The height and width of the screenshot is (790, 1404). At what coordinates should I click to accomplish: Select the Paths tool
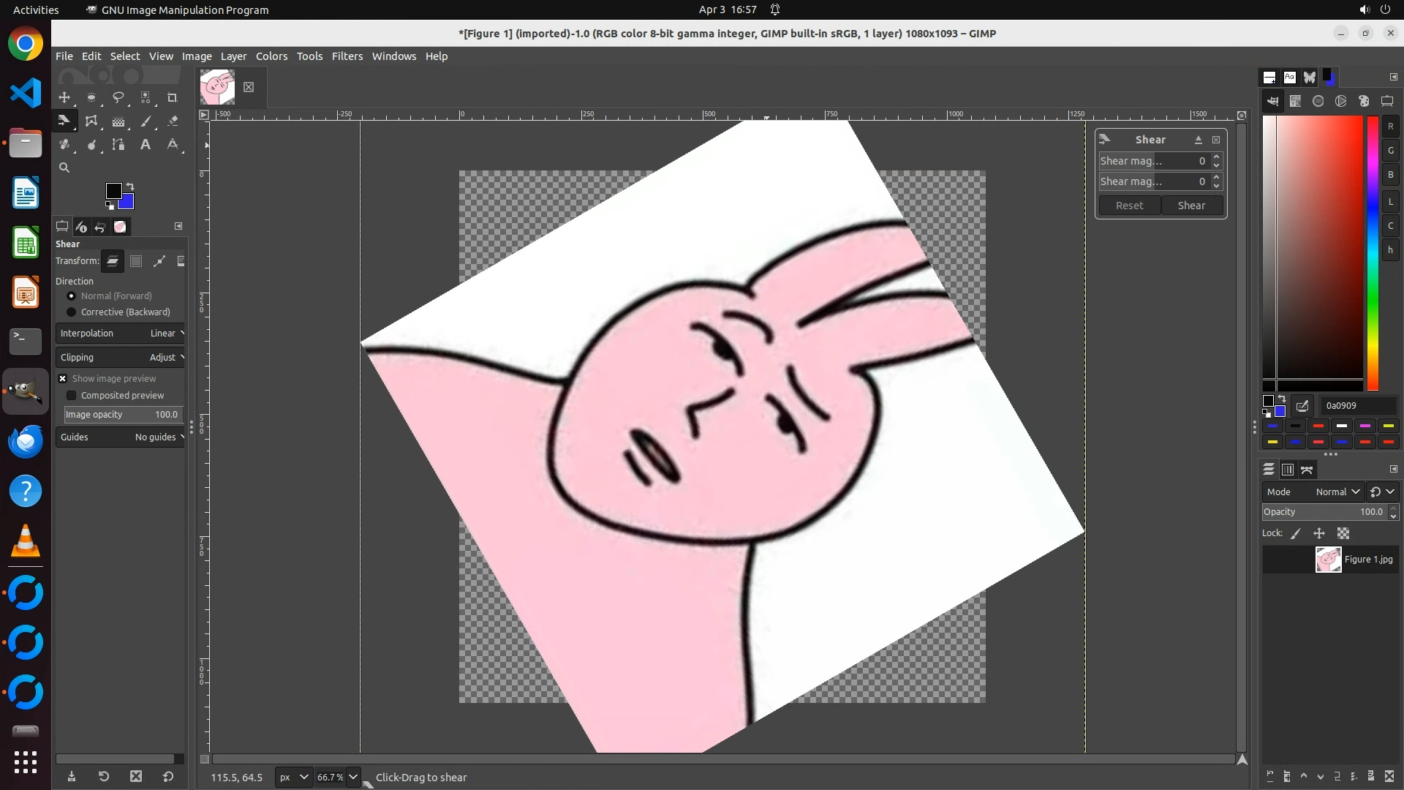tap(118, 145)
